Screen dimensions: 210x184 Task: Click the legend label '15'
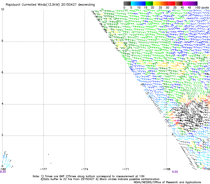(146, 7)
